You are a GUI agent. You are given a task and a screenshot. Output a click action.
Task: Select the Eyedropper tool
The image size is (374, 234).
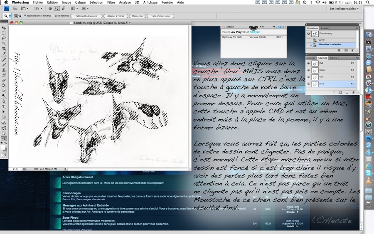tap(4, 54)
